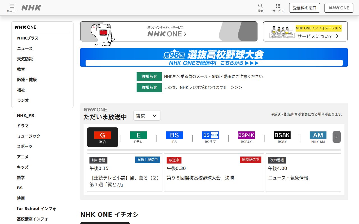The image size is (359, 224).
Task: Open 選抜高校野球大会 決勝 program card
Action: pyautogui.click(x=214, y=172)
